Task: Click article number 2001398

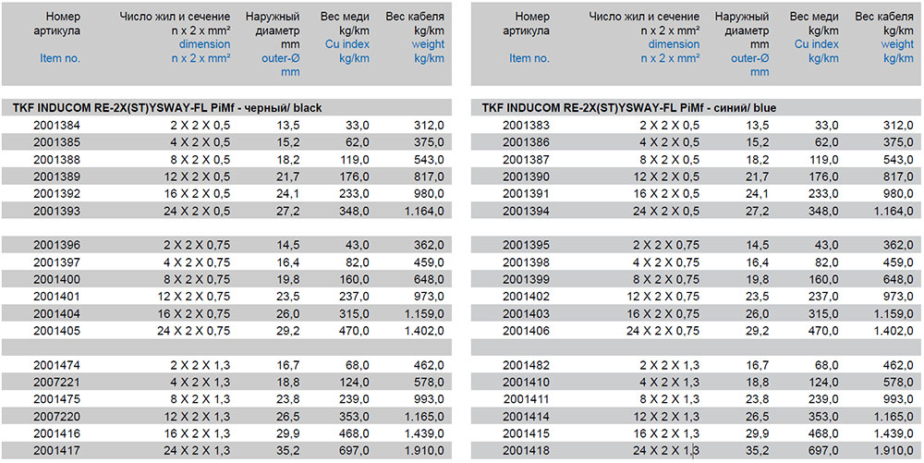Action: click(x=527, y=262)
